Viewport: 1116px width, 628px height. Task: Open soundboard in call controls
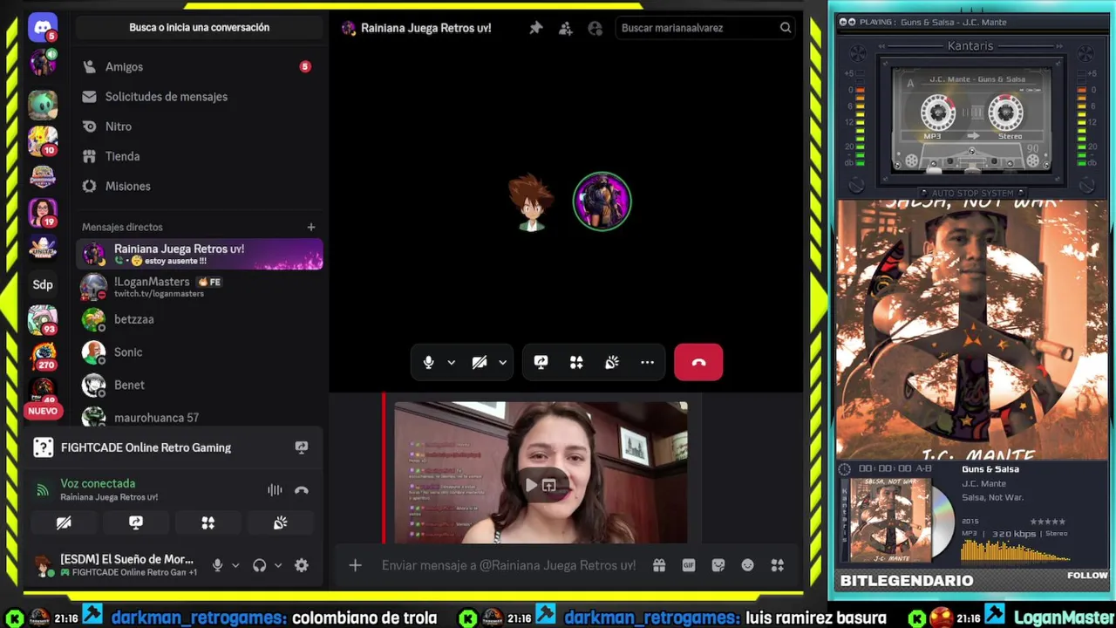(612, 362)
